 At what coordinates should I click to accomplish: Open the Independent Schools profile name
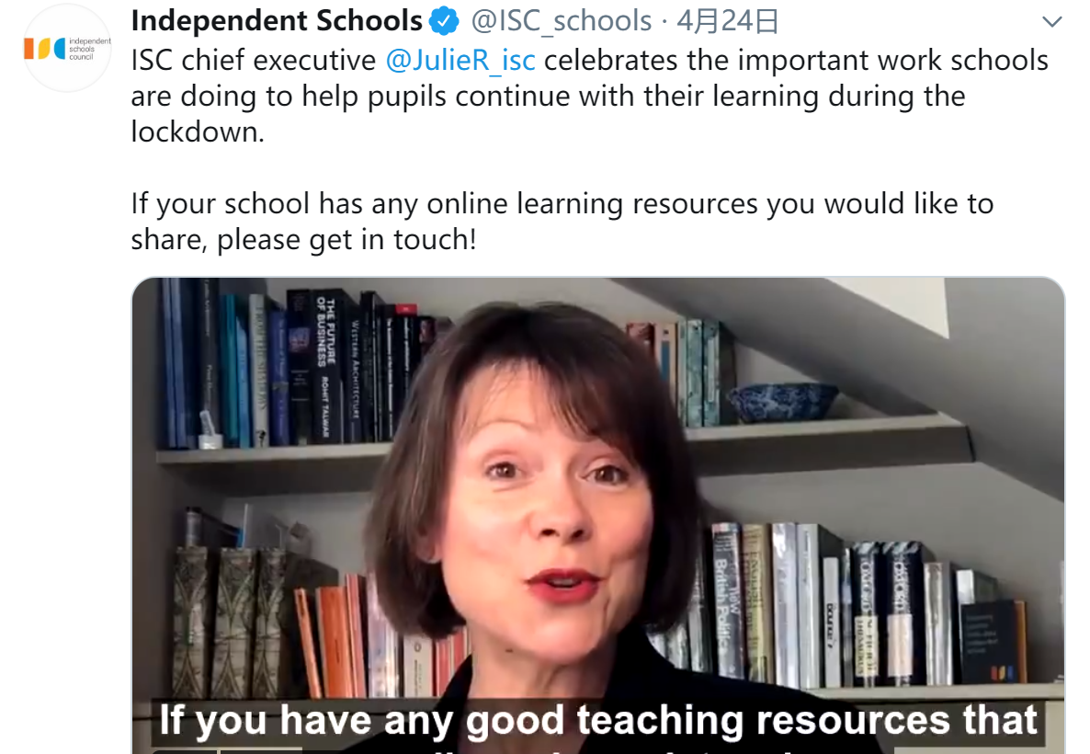[x=277, y=21]
